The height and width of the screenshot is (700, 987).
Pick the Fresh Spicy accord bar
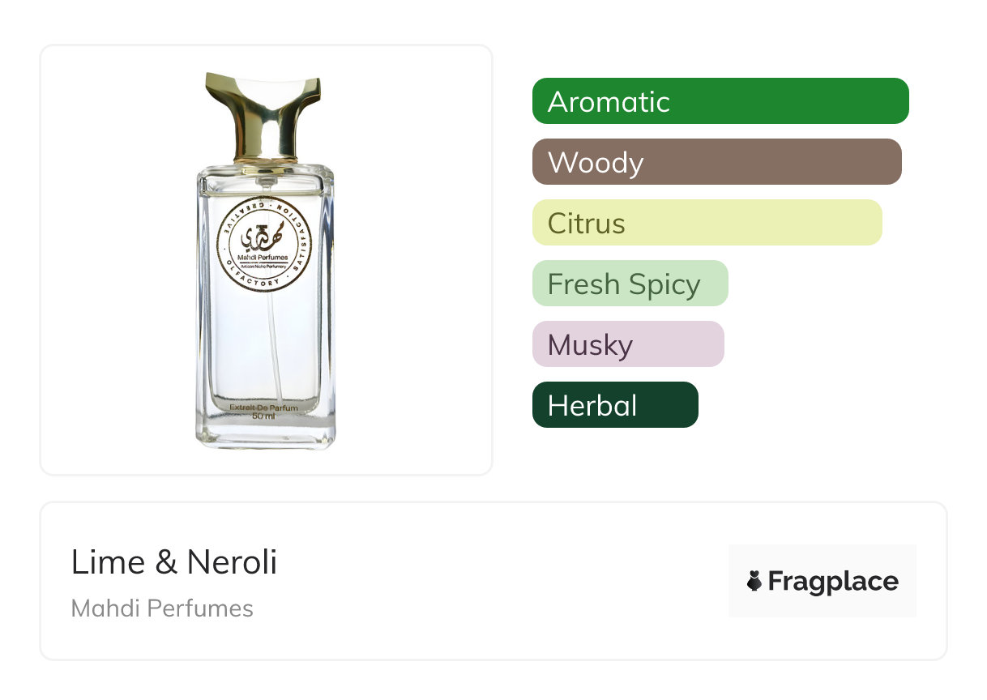[630, 284]
